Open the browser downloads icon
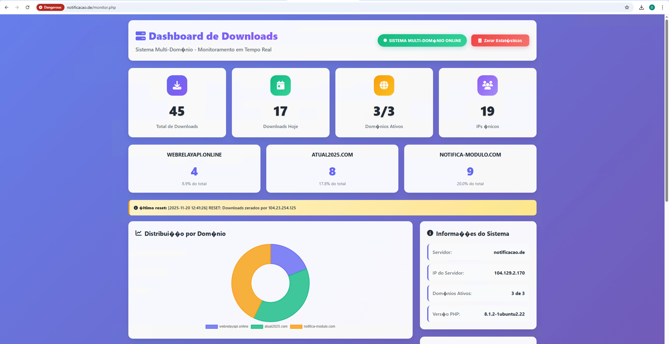This screenshot has height=344, width=669. tap(641, 7)
